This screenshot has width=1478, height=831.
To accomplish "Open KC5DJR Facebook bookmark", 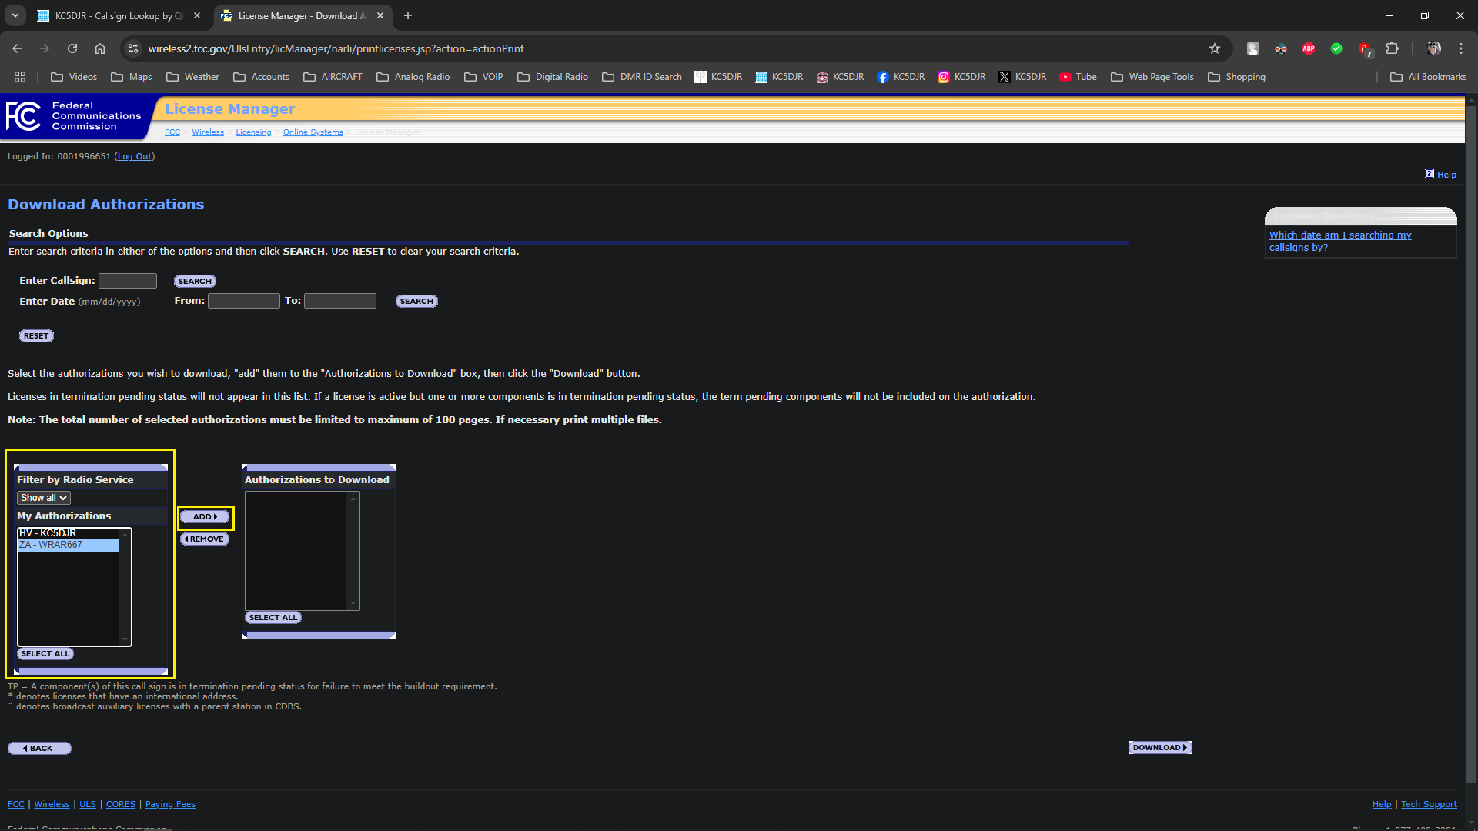I will coord(901,77).
